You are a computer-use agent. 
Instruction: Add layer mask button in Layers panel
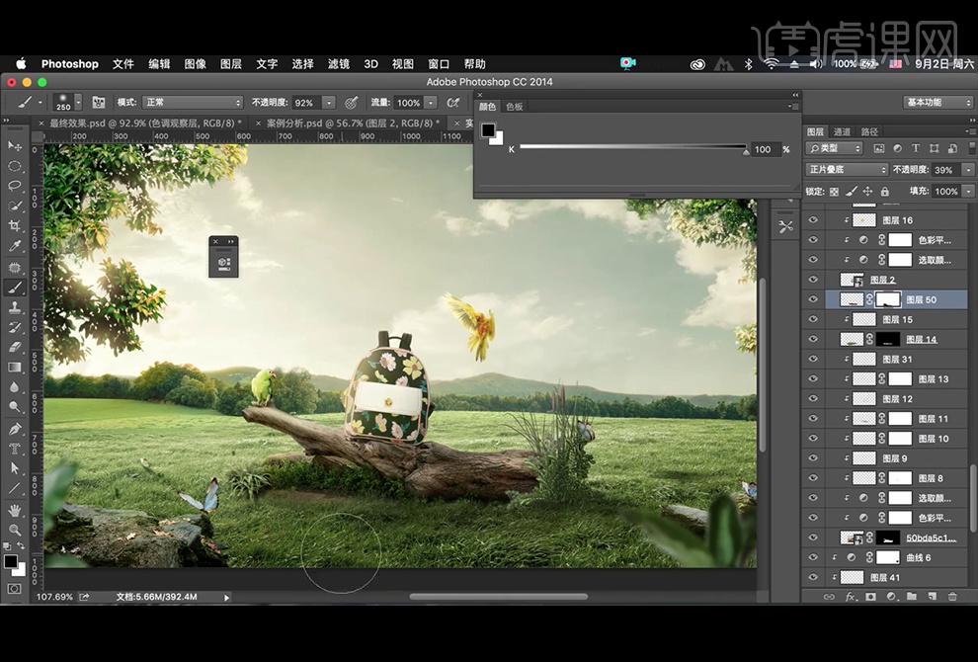(870, 597)
